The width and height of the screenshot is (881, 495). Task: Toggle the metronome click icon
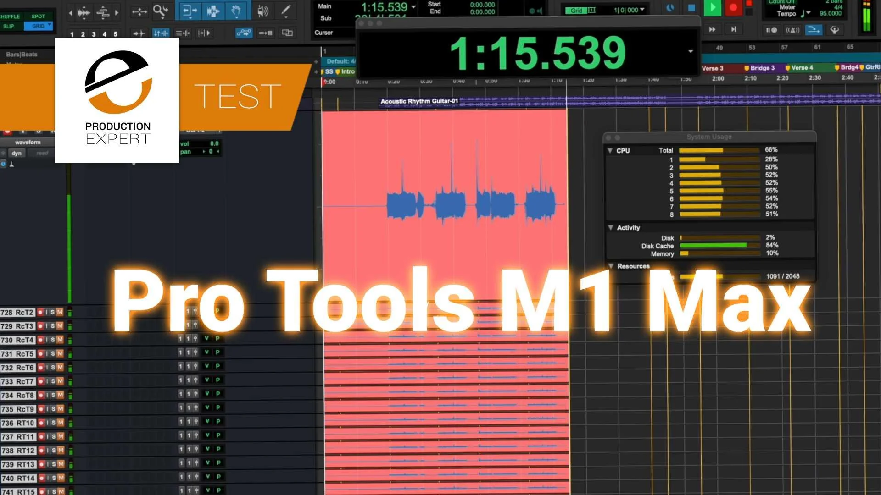tap(793, 30)
